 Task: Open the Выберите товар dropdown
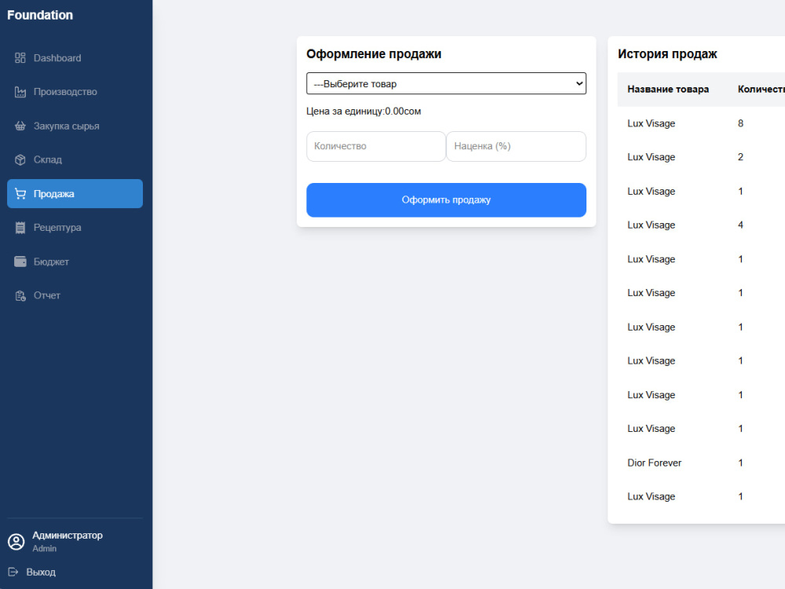(x=446, y=84)
